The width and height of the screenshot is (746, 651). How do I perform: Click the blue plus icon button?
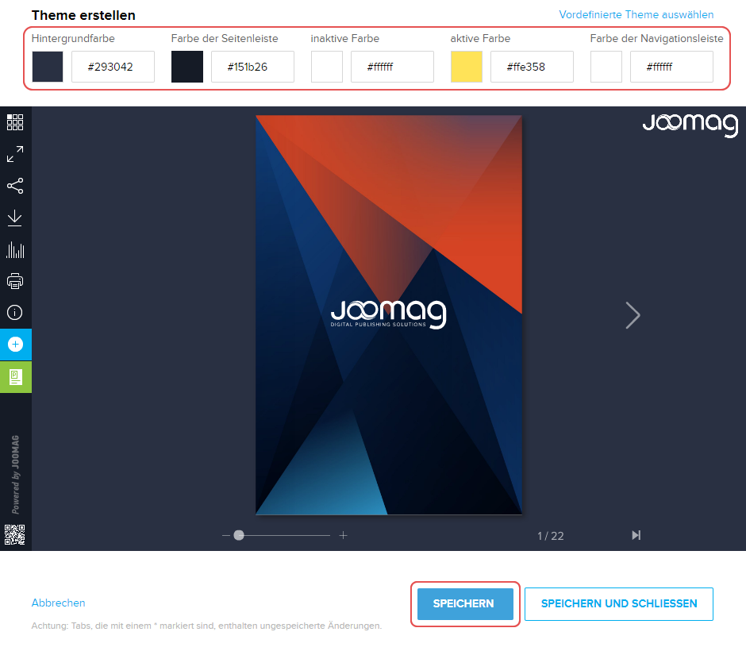[x=15, y=345]
